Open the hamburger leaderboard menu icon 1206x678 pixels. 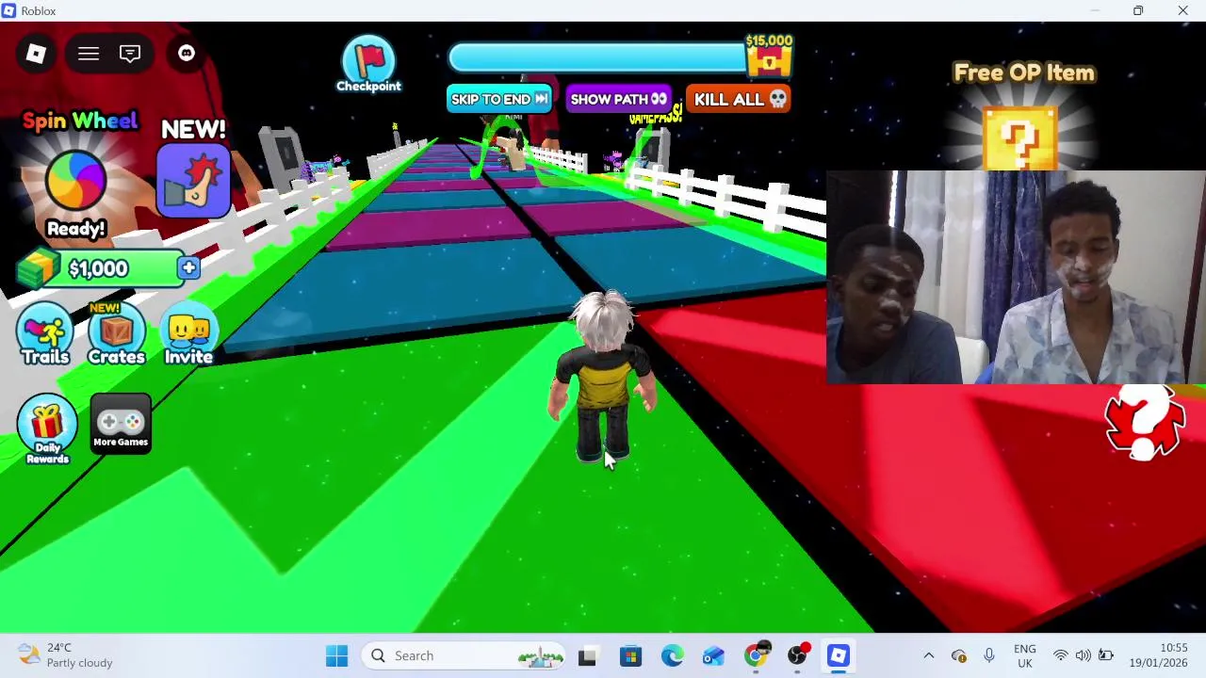[x=89, y=54]
